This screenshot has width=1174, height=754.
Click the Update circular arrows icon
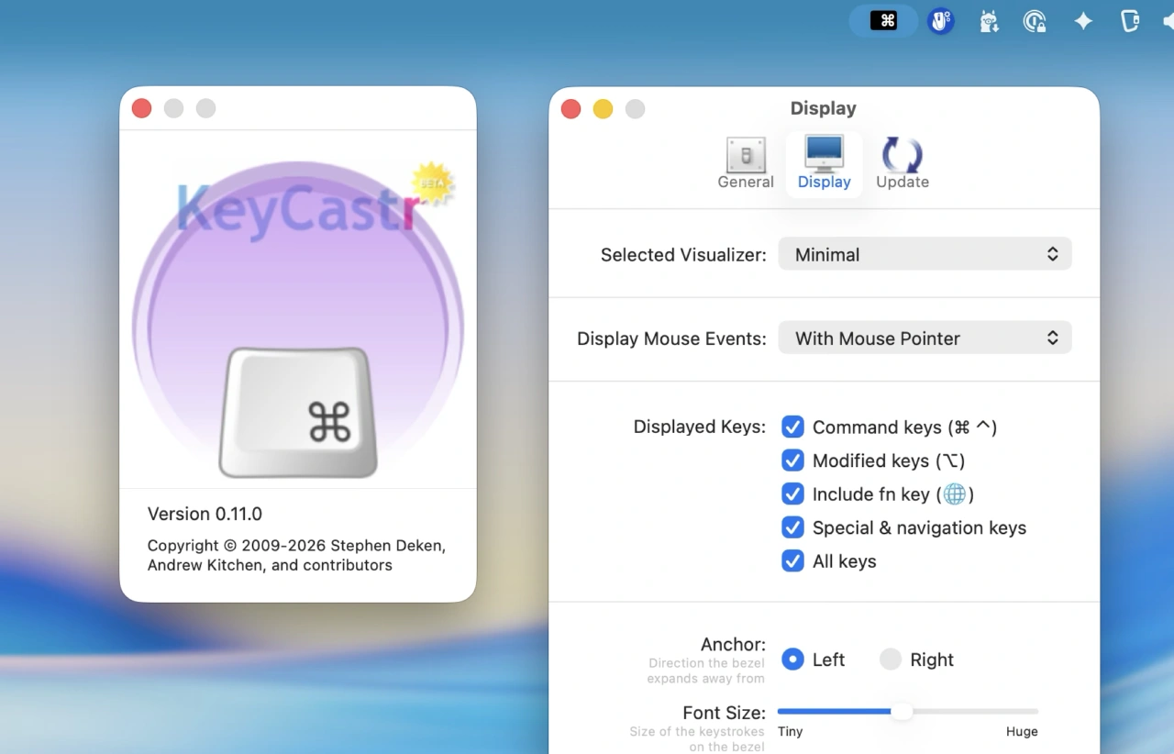tap(903, 155)
